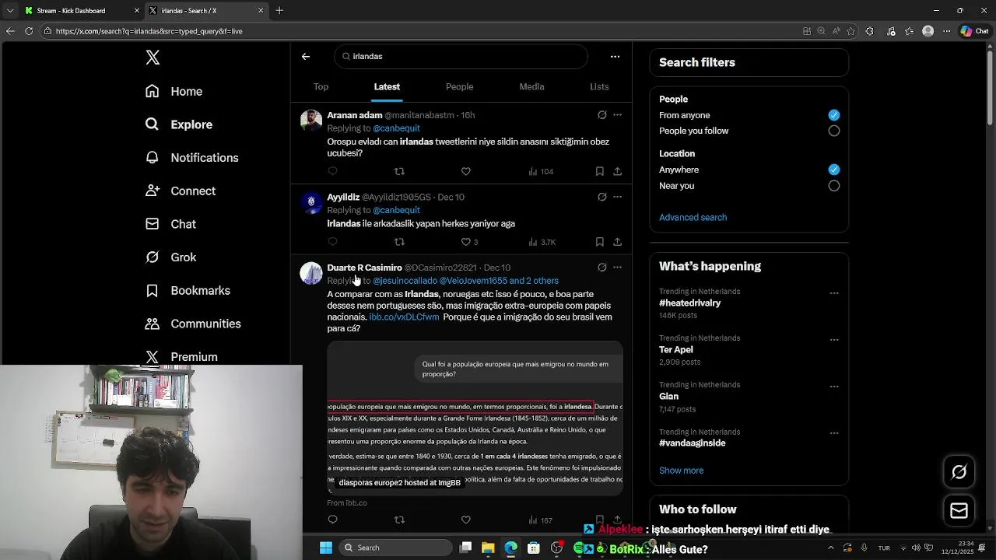The width and height of the screenshot is (996, 560).
Task: Click the back arrow beside search box
Action: click(x=306, y=56)
